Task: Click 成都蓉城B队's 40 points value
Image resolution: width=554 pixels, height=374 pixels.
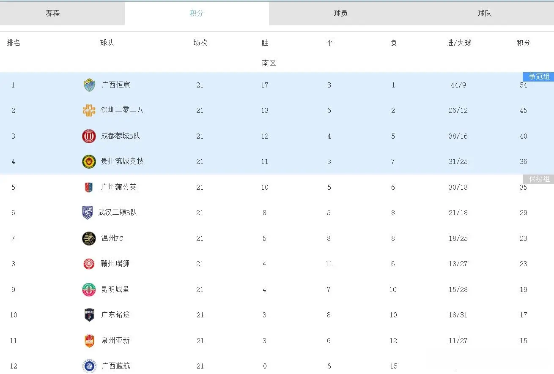Action: coord(524,136)
